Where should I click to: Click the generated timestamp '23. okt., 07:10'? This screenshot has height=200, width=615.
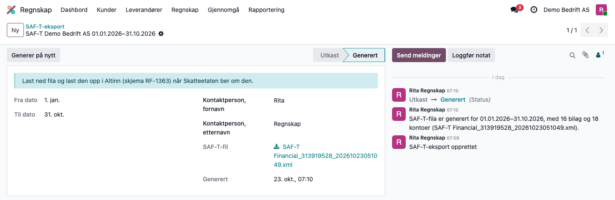pos(293,179)
